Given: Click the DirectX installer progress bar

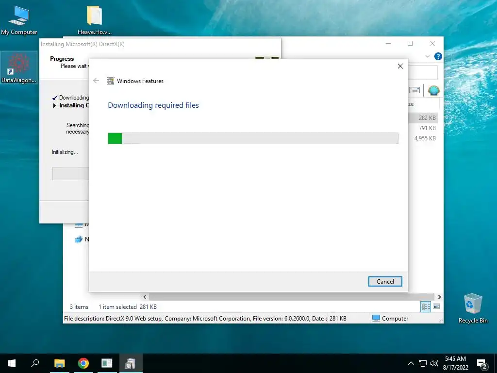Looking at the screenshot, I should (x=70, y=174).
